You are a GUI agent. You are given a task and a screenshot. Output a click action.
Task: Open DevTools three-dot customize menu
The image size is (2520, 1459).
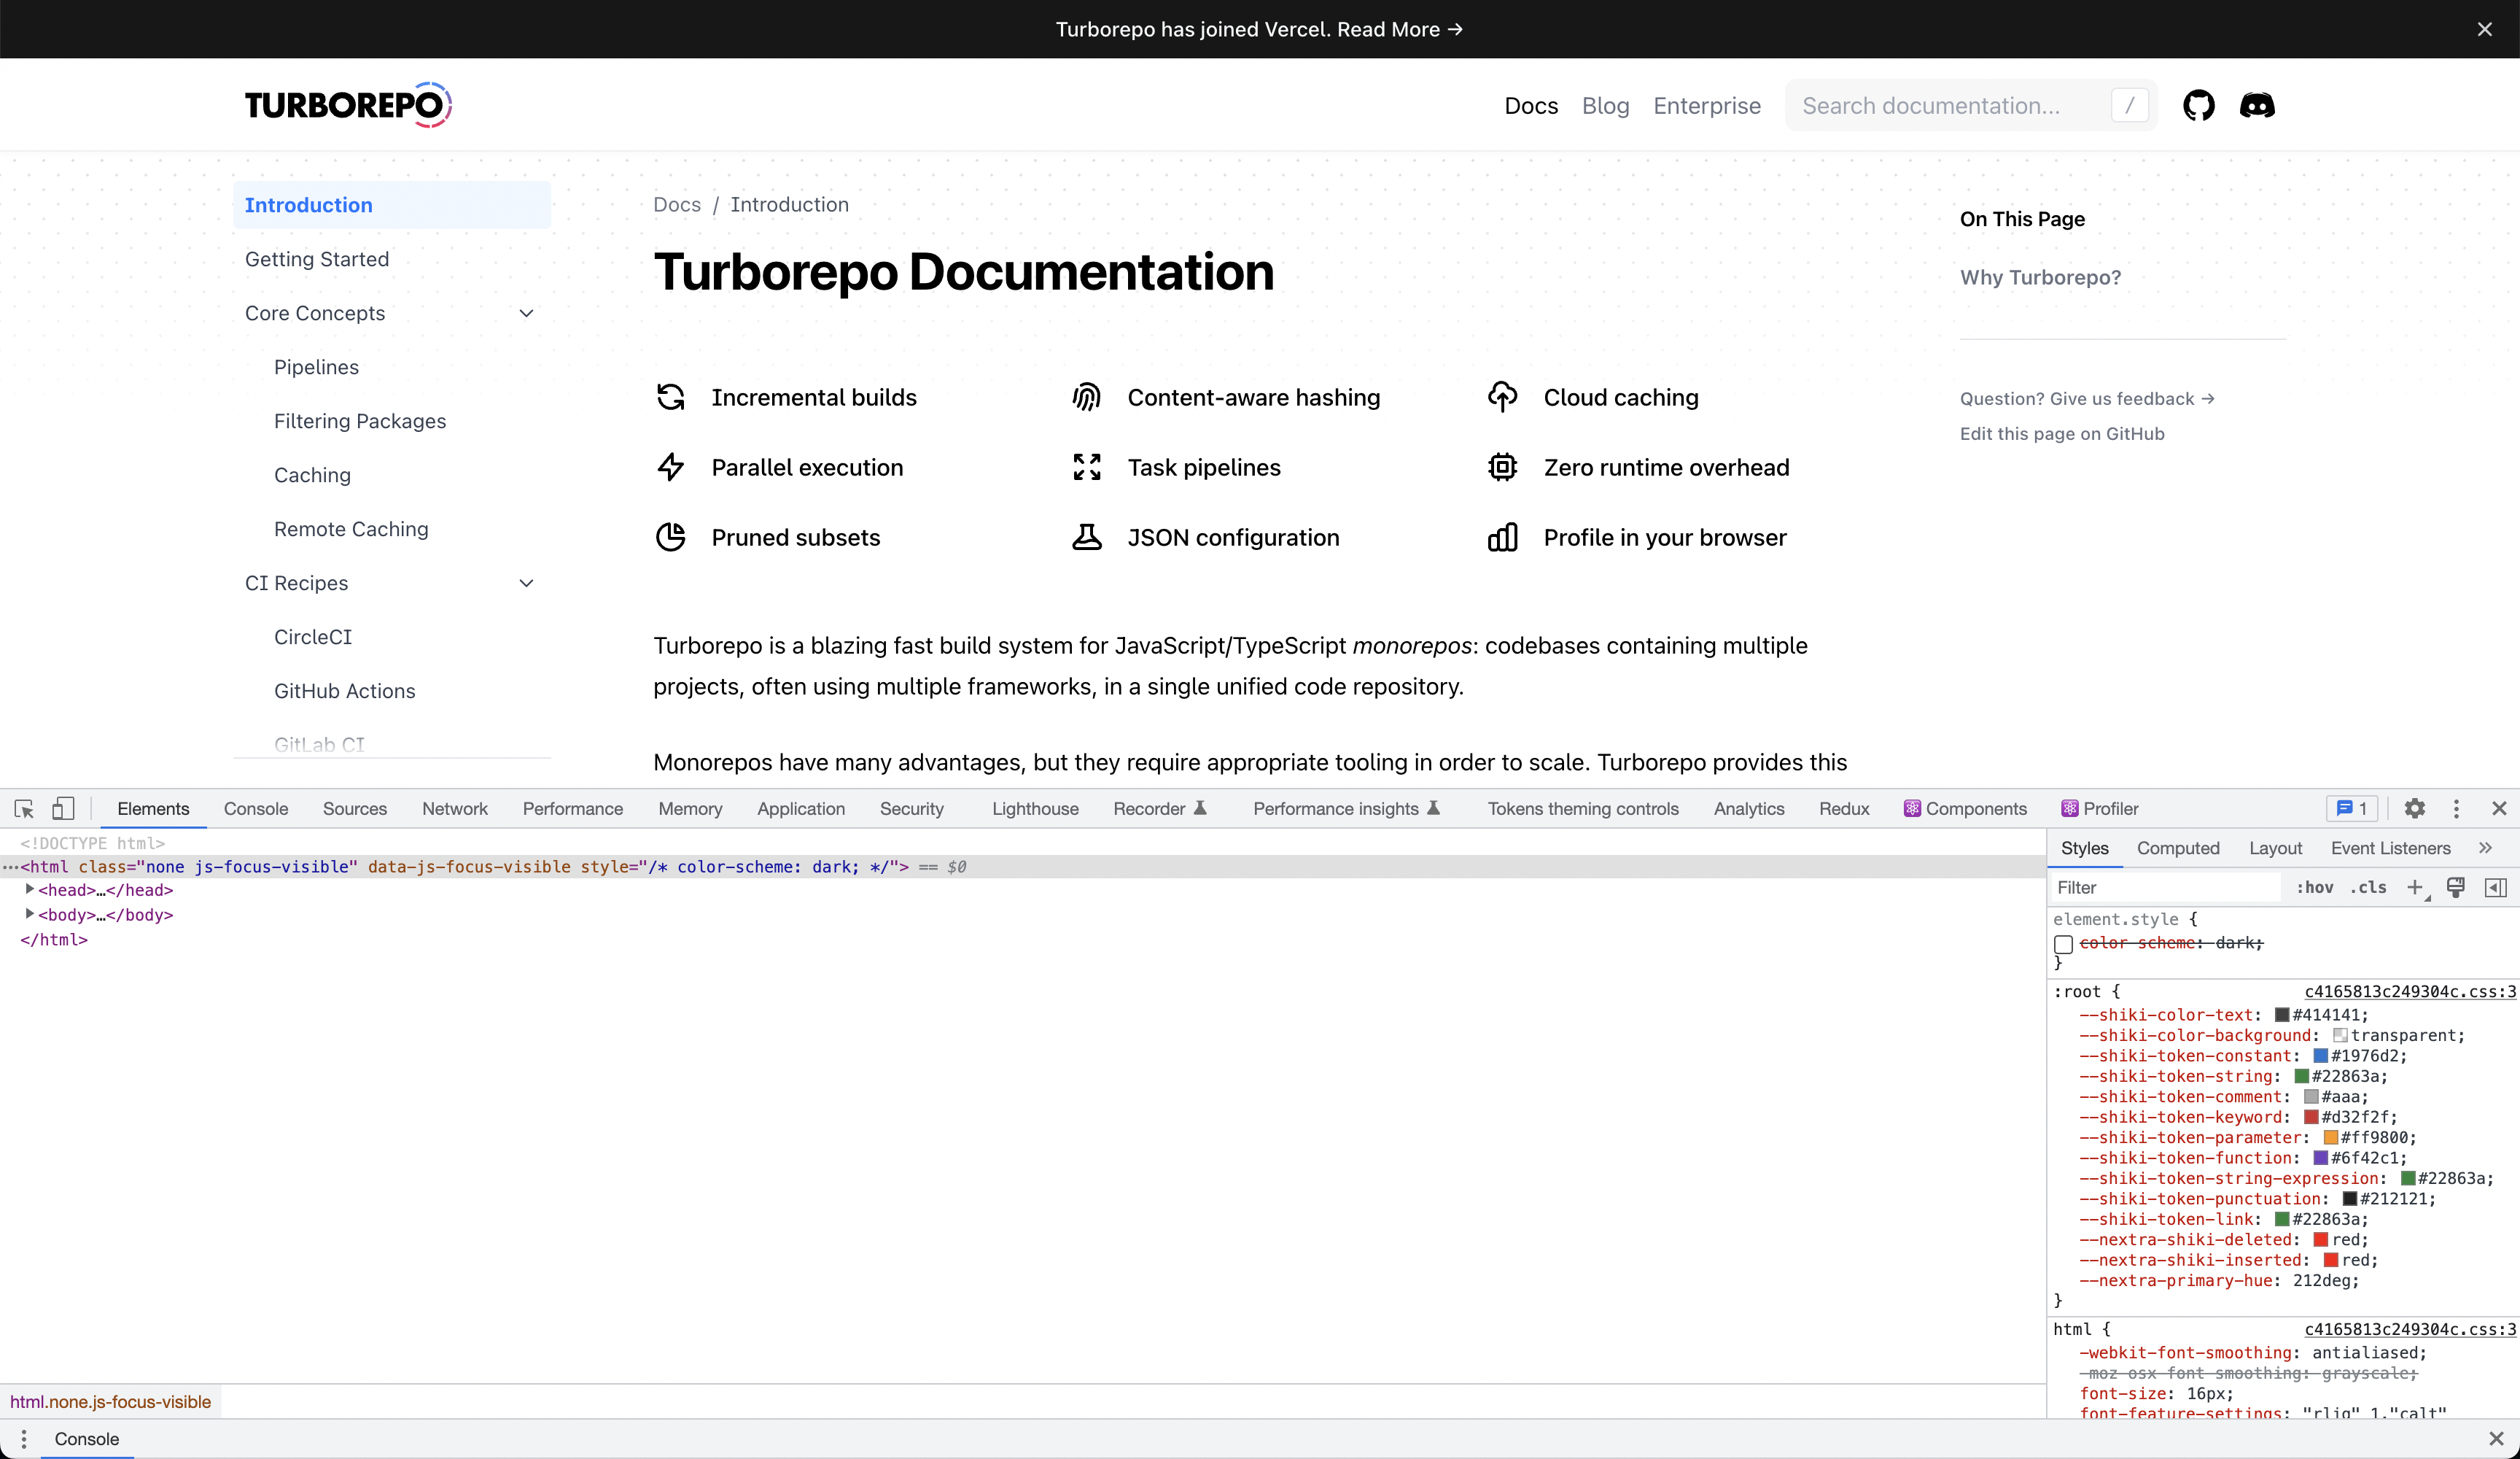point(2456,808)
